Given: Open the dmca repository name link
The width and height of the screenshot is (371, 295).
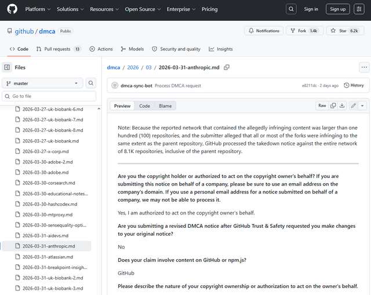Looking at the screenshot, I should pos(47,31).
